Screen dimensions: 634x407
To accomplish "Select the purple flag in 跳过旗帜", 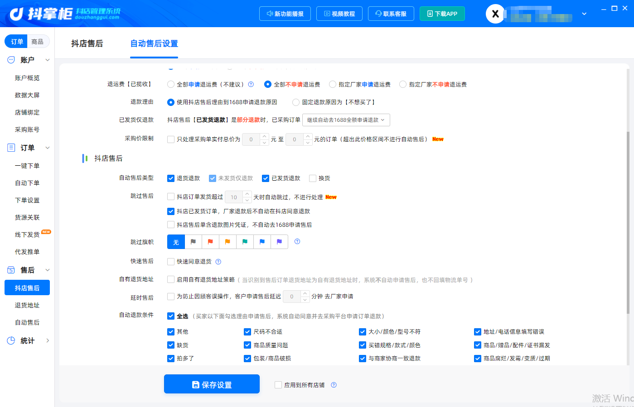I will click(280, 242).
